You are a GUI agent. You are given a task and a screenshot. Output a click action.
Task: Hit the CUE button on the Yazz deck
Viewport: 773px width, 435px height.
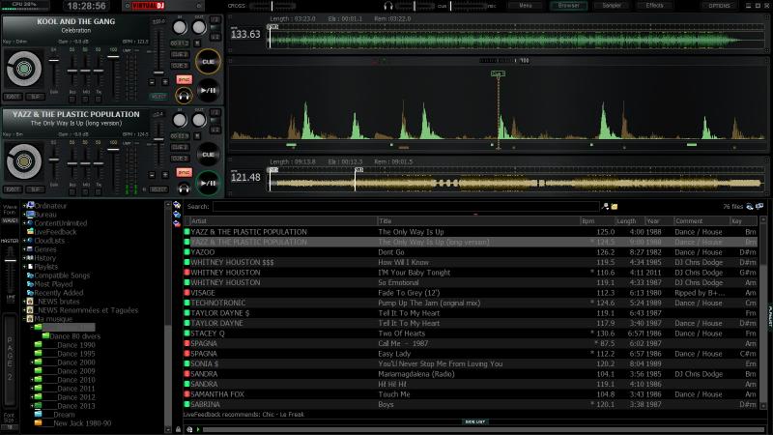click(x=208, y=155)
